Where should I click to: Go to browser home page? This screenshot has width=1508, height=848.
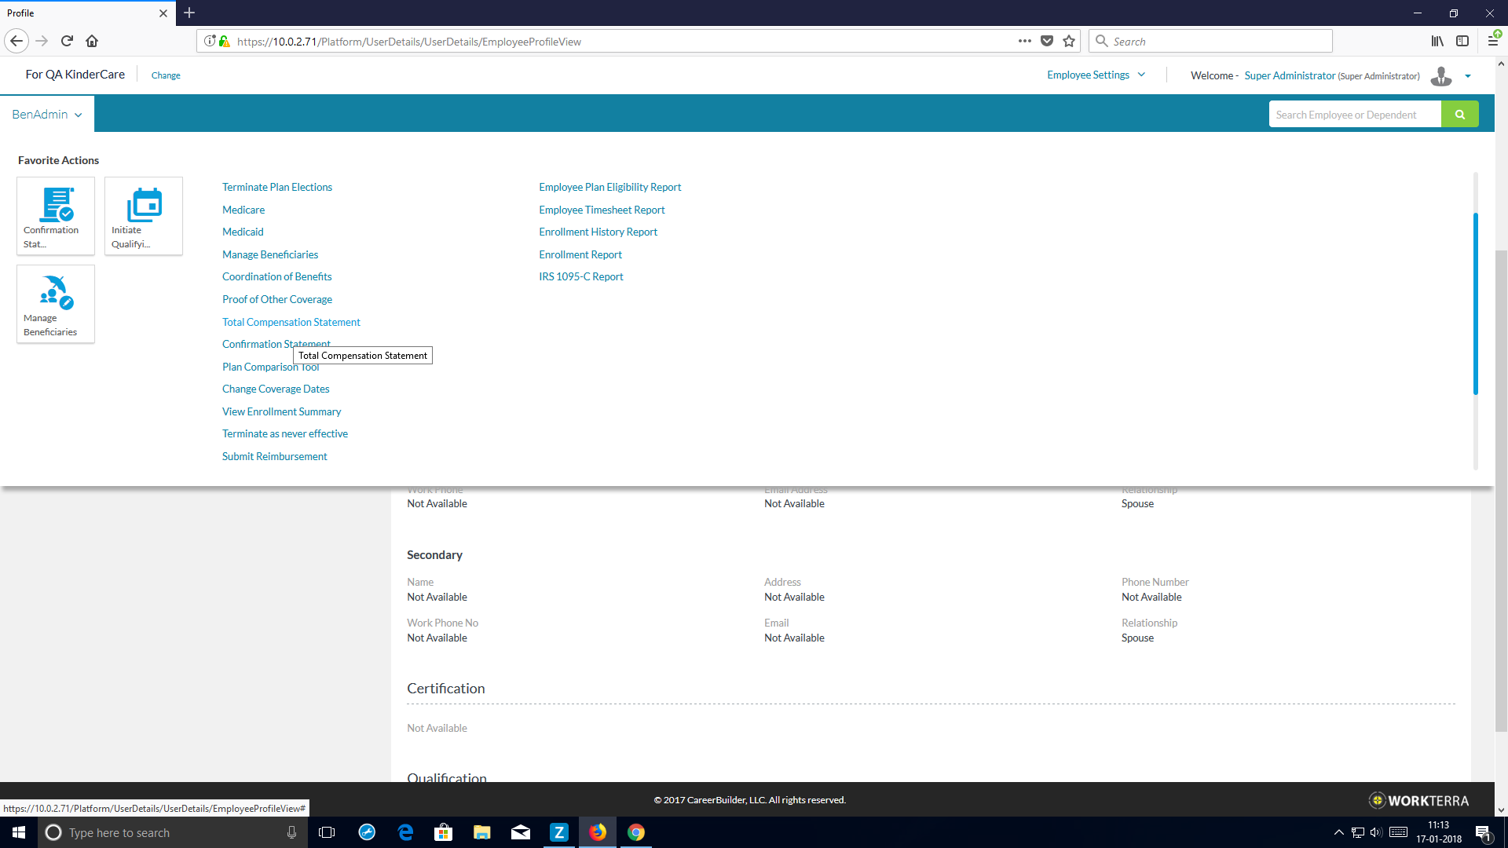coord(92,41)
